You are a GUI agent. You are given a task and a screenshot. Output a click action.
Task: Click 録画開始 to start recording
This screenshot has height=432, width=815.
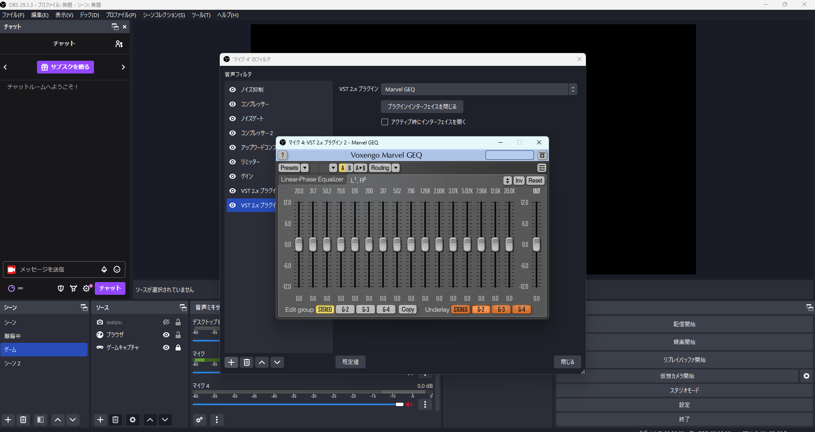click(x=684, y=342)
